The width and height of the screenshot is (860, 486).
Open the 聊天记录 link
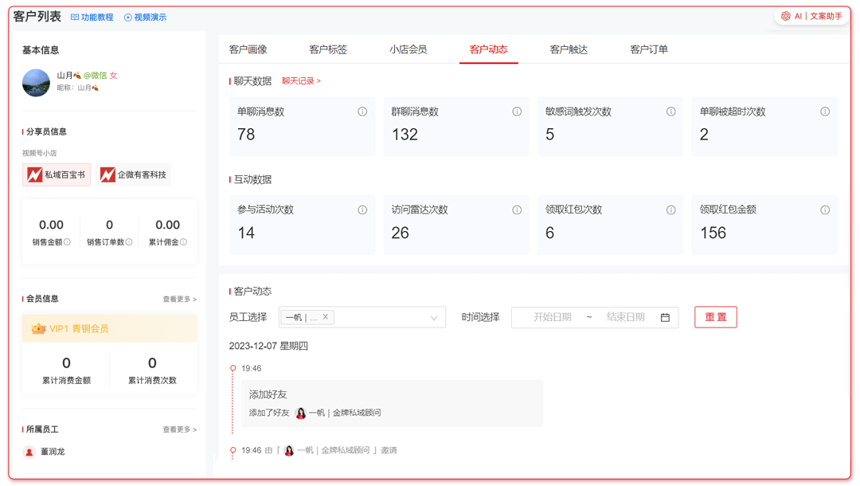[301, 81]
